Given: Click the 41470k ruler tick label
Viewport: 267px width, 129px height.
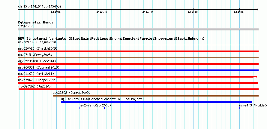Looking at the screenshot, I should (x=148, y=12).
